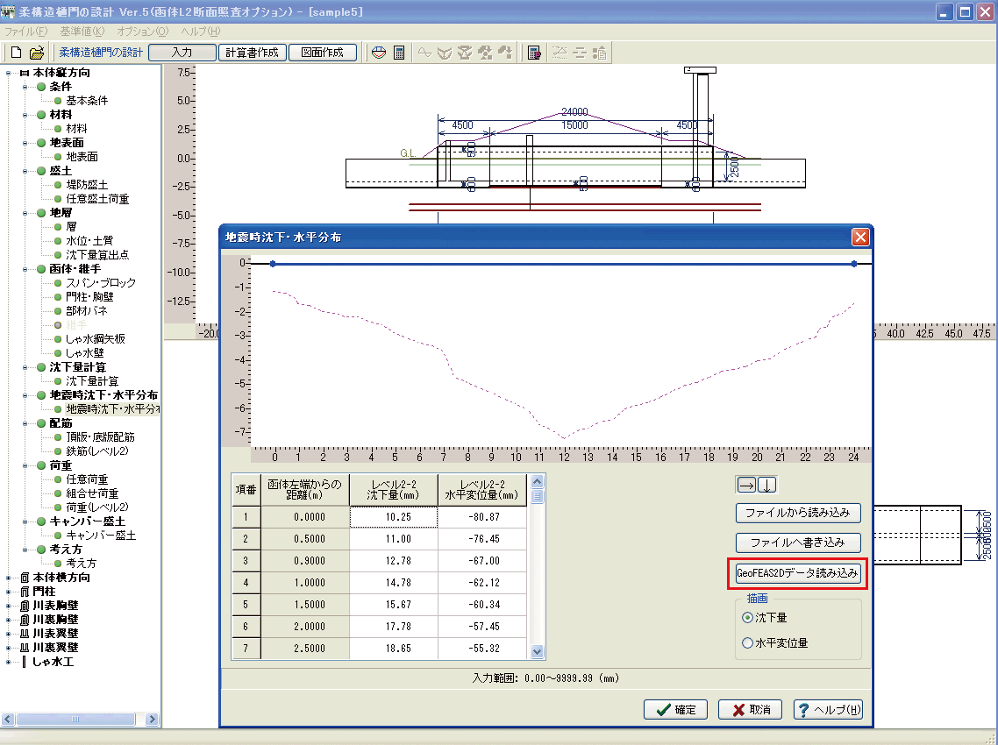Image resolution: width=998 pixels, height=745 pixels.
Task: Click the settlement cell showing 14.78
Action: point(394,583)
